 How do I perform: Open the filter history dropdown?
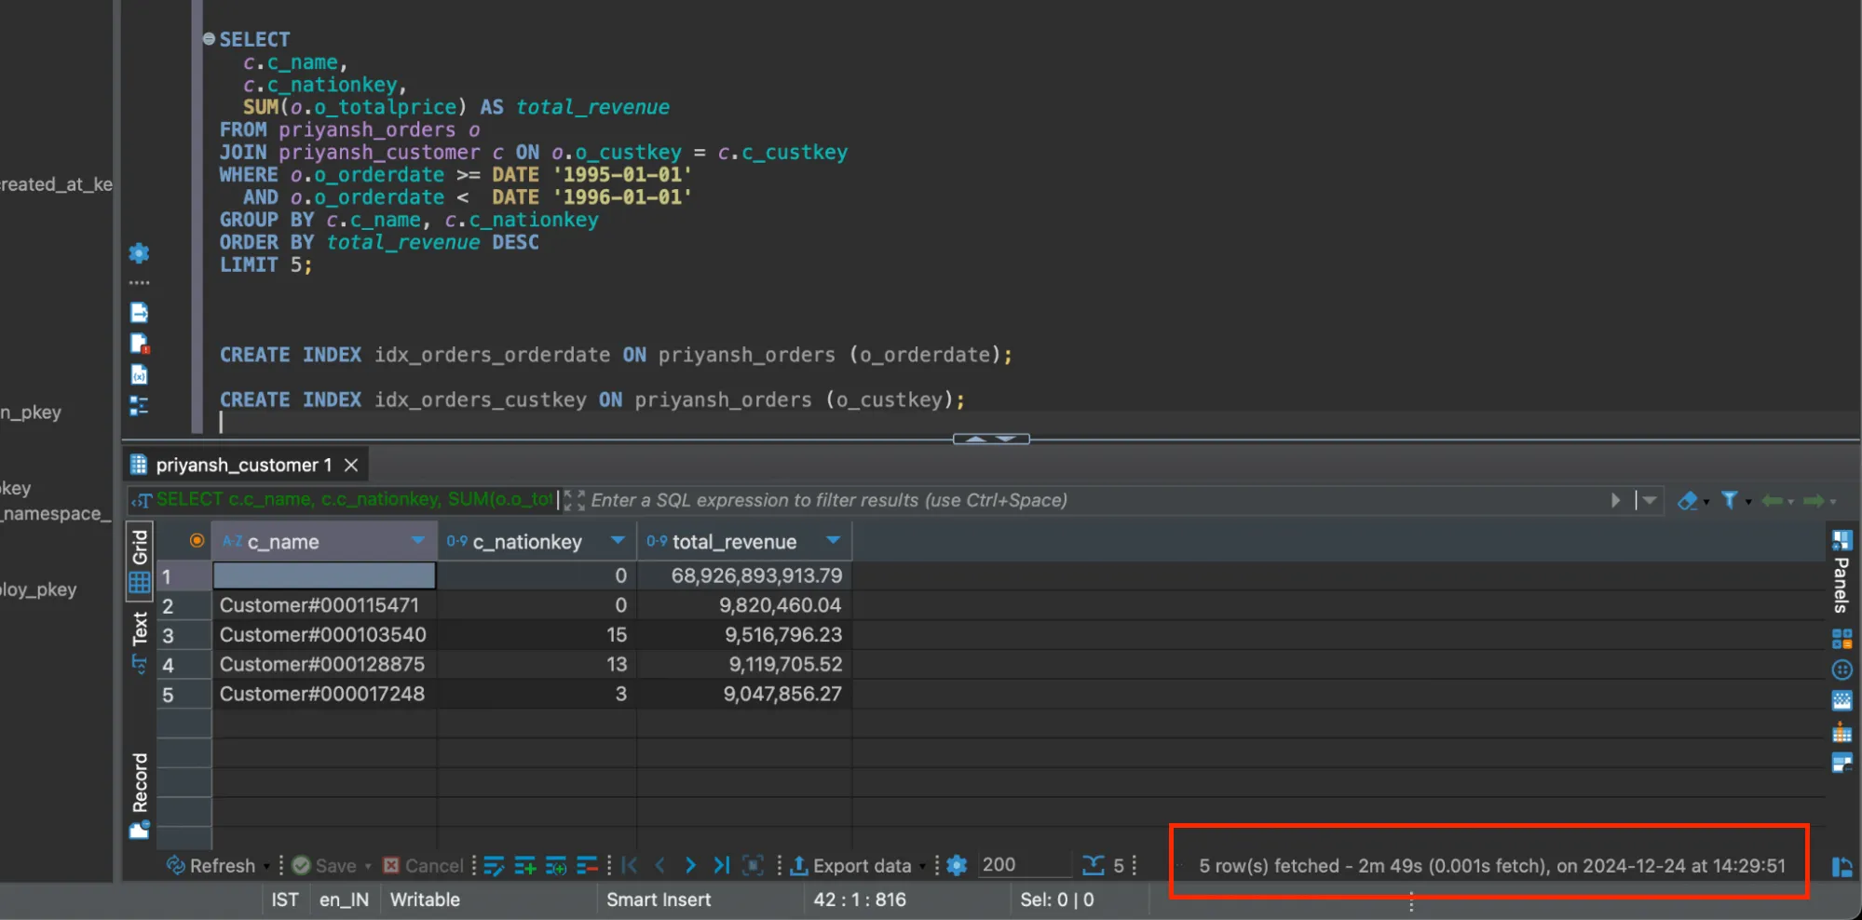click(1650, 500)
